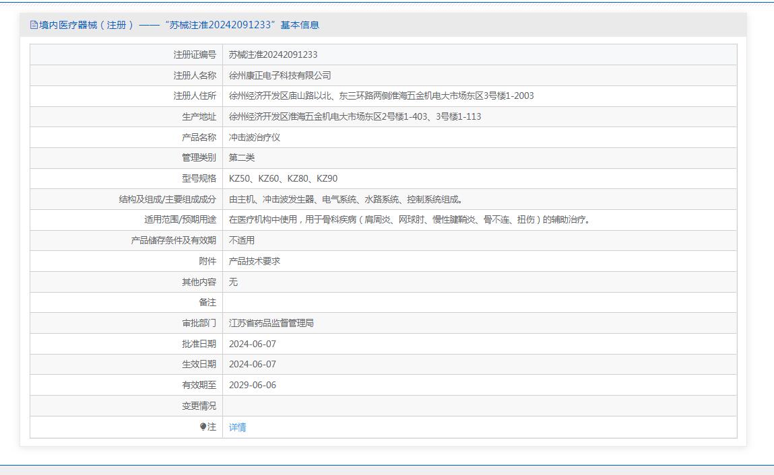Click the intended use text starting 在医疗机构中使用
Screen dimensions: 774x475
point(410,219)
